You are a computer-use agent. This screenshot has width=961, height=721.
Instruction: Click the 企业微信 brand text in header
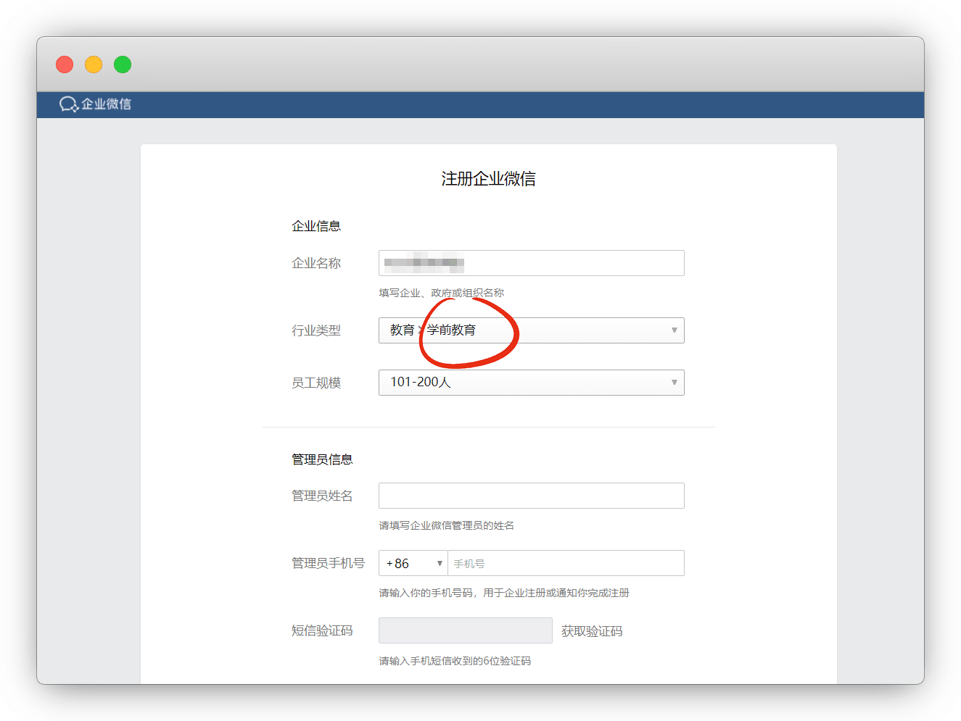106,104
